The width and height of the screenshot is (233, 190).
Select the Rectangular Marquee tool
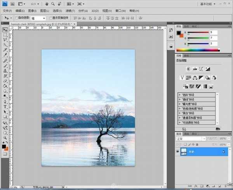tap(5, 35)
